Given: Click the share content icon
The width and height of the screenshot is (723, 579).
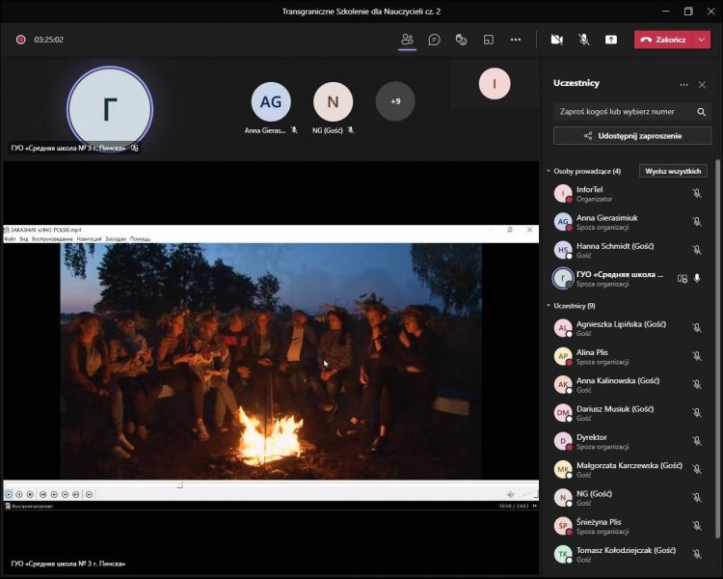Looking at the screenshot, I should (611, 40).
